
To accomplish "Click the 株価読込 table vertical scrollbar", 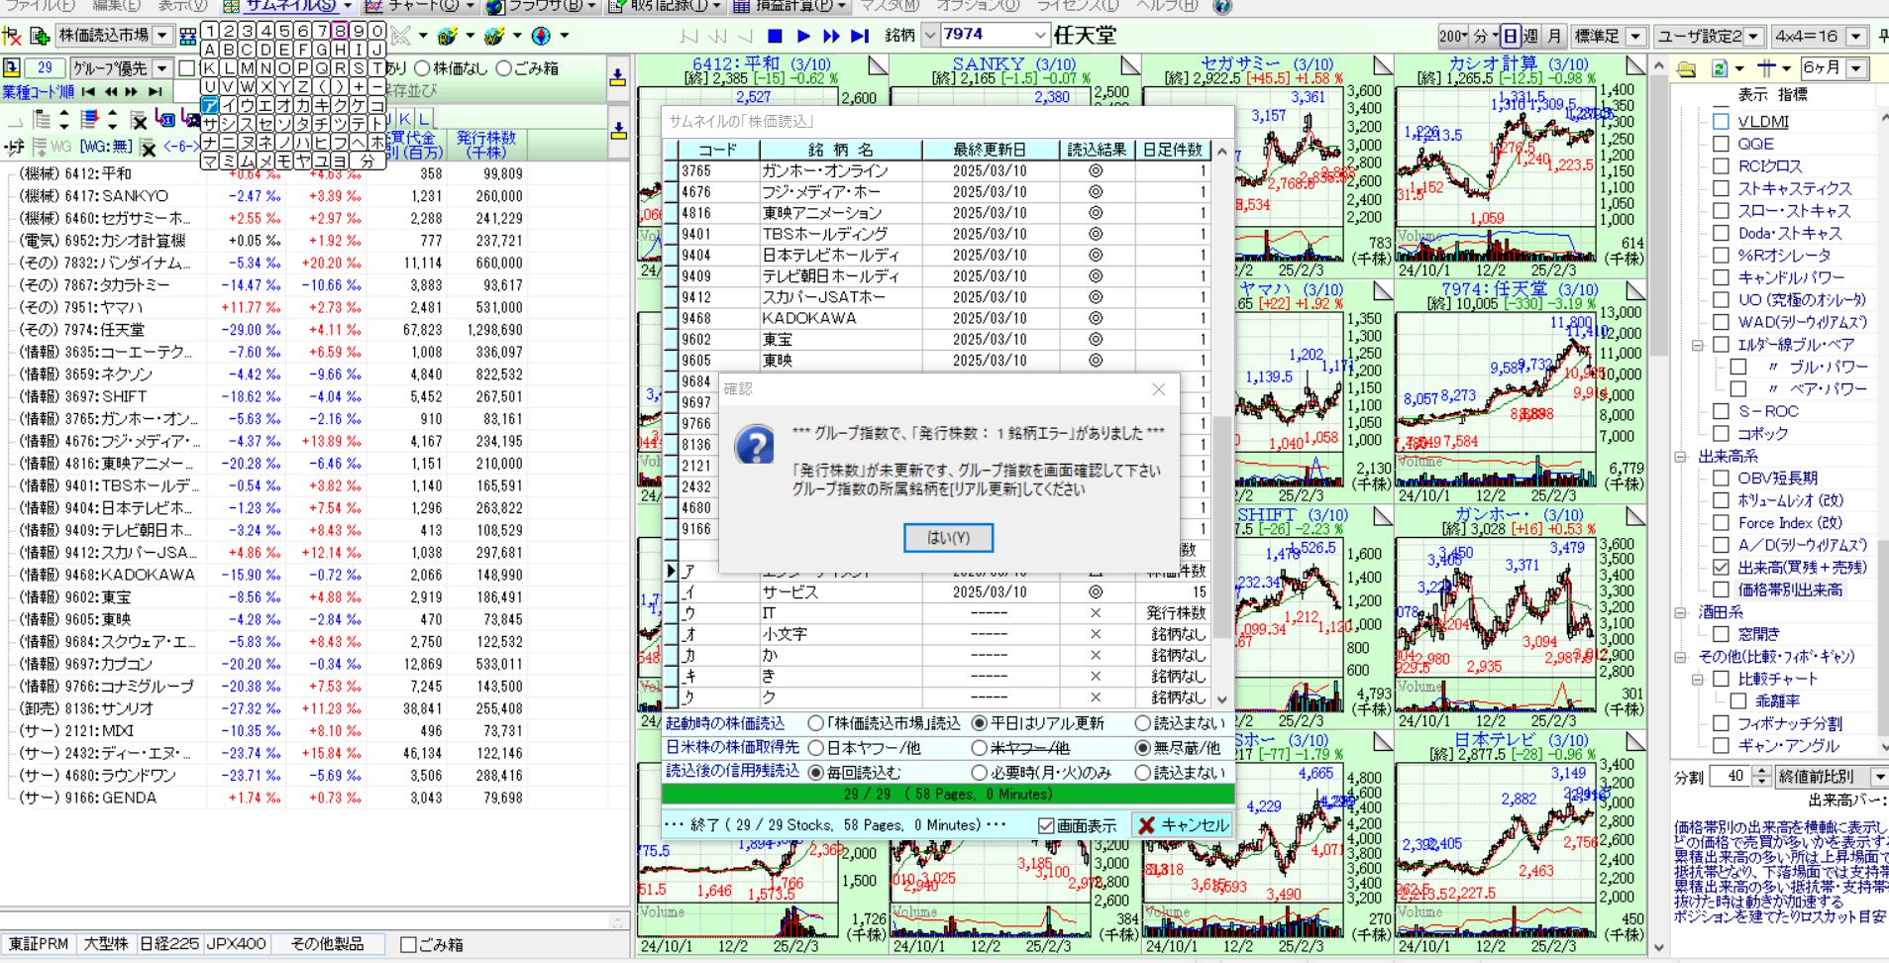I will [x=1222, y=425].
